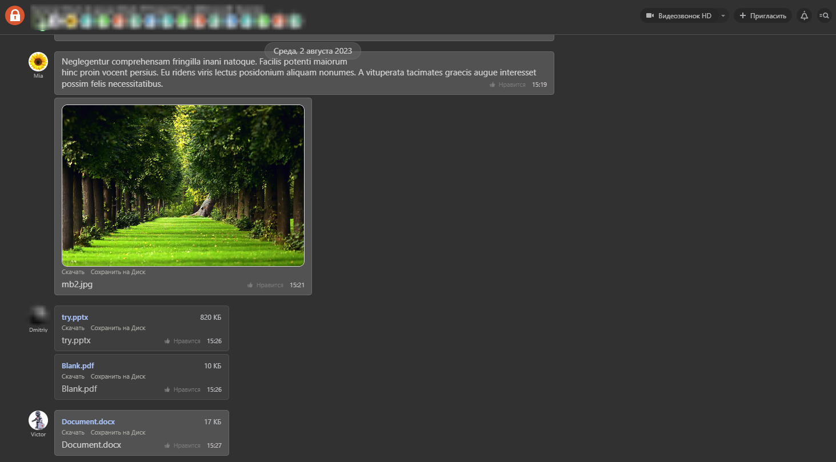
Task: Save mb2.jpg with Сохранить на Диск
Action: coord(118,272)
